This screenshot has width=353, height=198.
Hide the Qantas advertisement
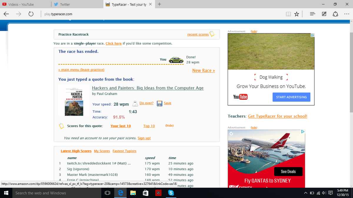tap(253, 128)
